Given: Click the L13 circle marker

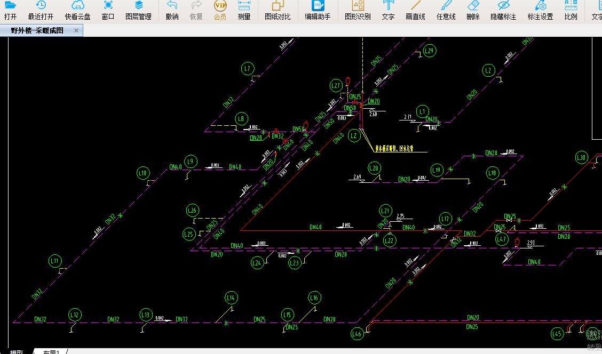Looking at the screenshot, I should click(x=146, y=315).
